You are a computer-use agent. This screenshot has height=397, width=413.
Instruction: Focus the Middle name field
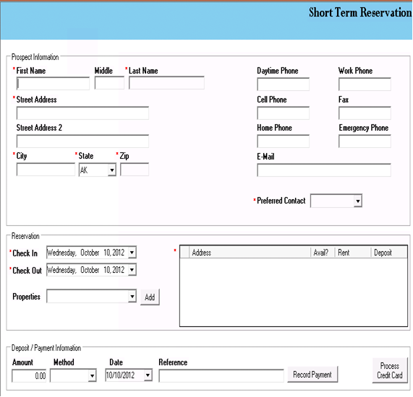pyautogui.click(x=109, y=83)
